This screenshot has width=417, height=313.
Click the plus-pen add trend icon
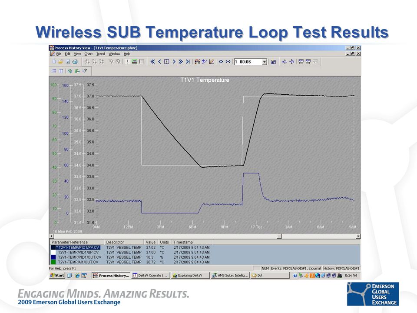pyautogui.click(x=204, y=62)
